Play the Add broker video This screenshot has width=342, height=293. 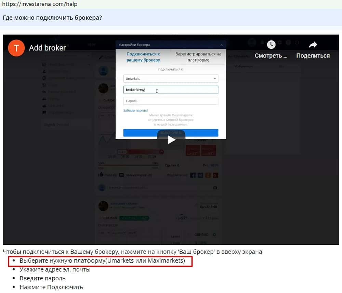pos(171,140)
